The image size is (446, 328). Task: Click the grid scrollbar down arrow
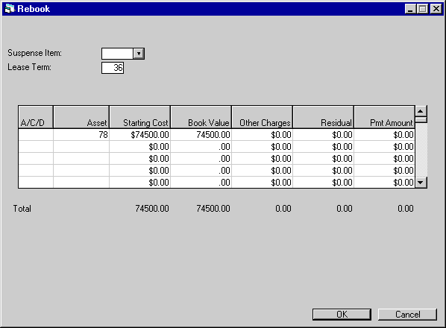click(421, 182)
